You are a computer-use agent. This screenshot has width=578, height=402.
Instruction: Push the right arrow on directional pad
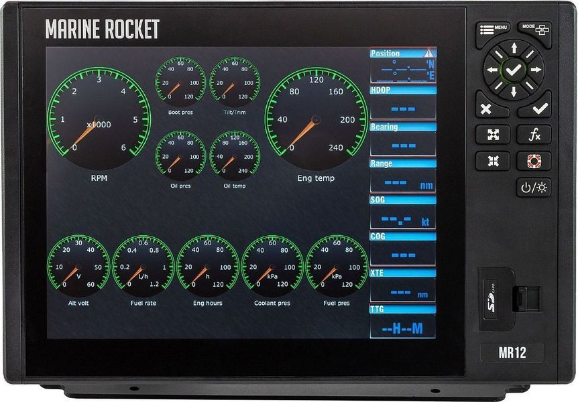536,70
